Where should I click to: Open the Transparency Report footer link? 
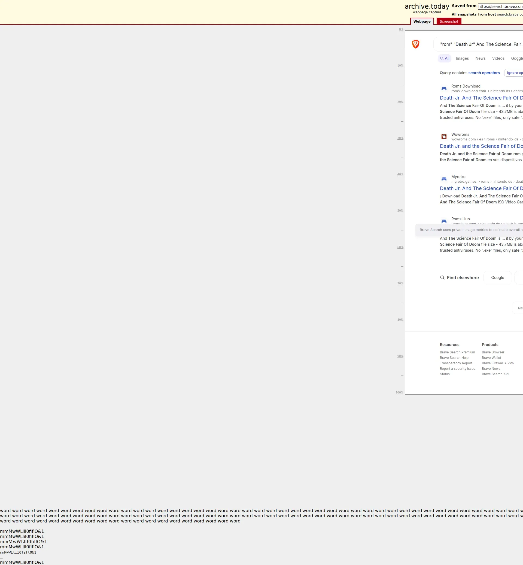456,363
